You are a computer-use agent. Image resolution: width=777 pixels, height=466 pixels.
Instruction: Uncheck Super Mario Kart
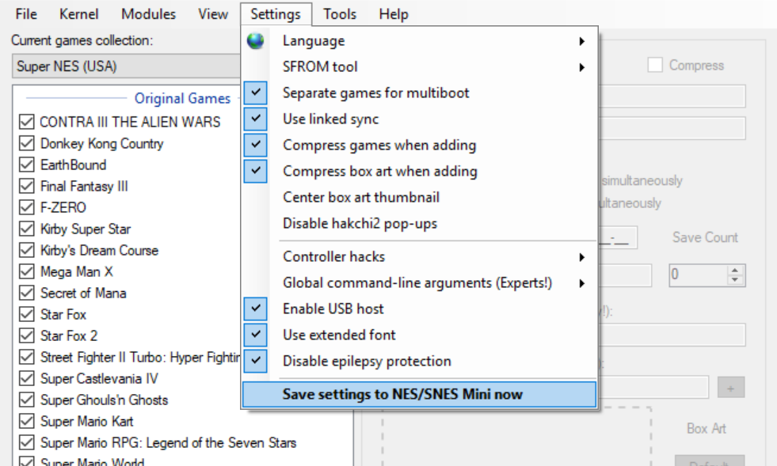(x=27, y=421)
